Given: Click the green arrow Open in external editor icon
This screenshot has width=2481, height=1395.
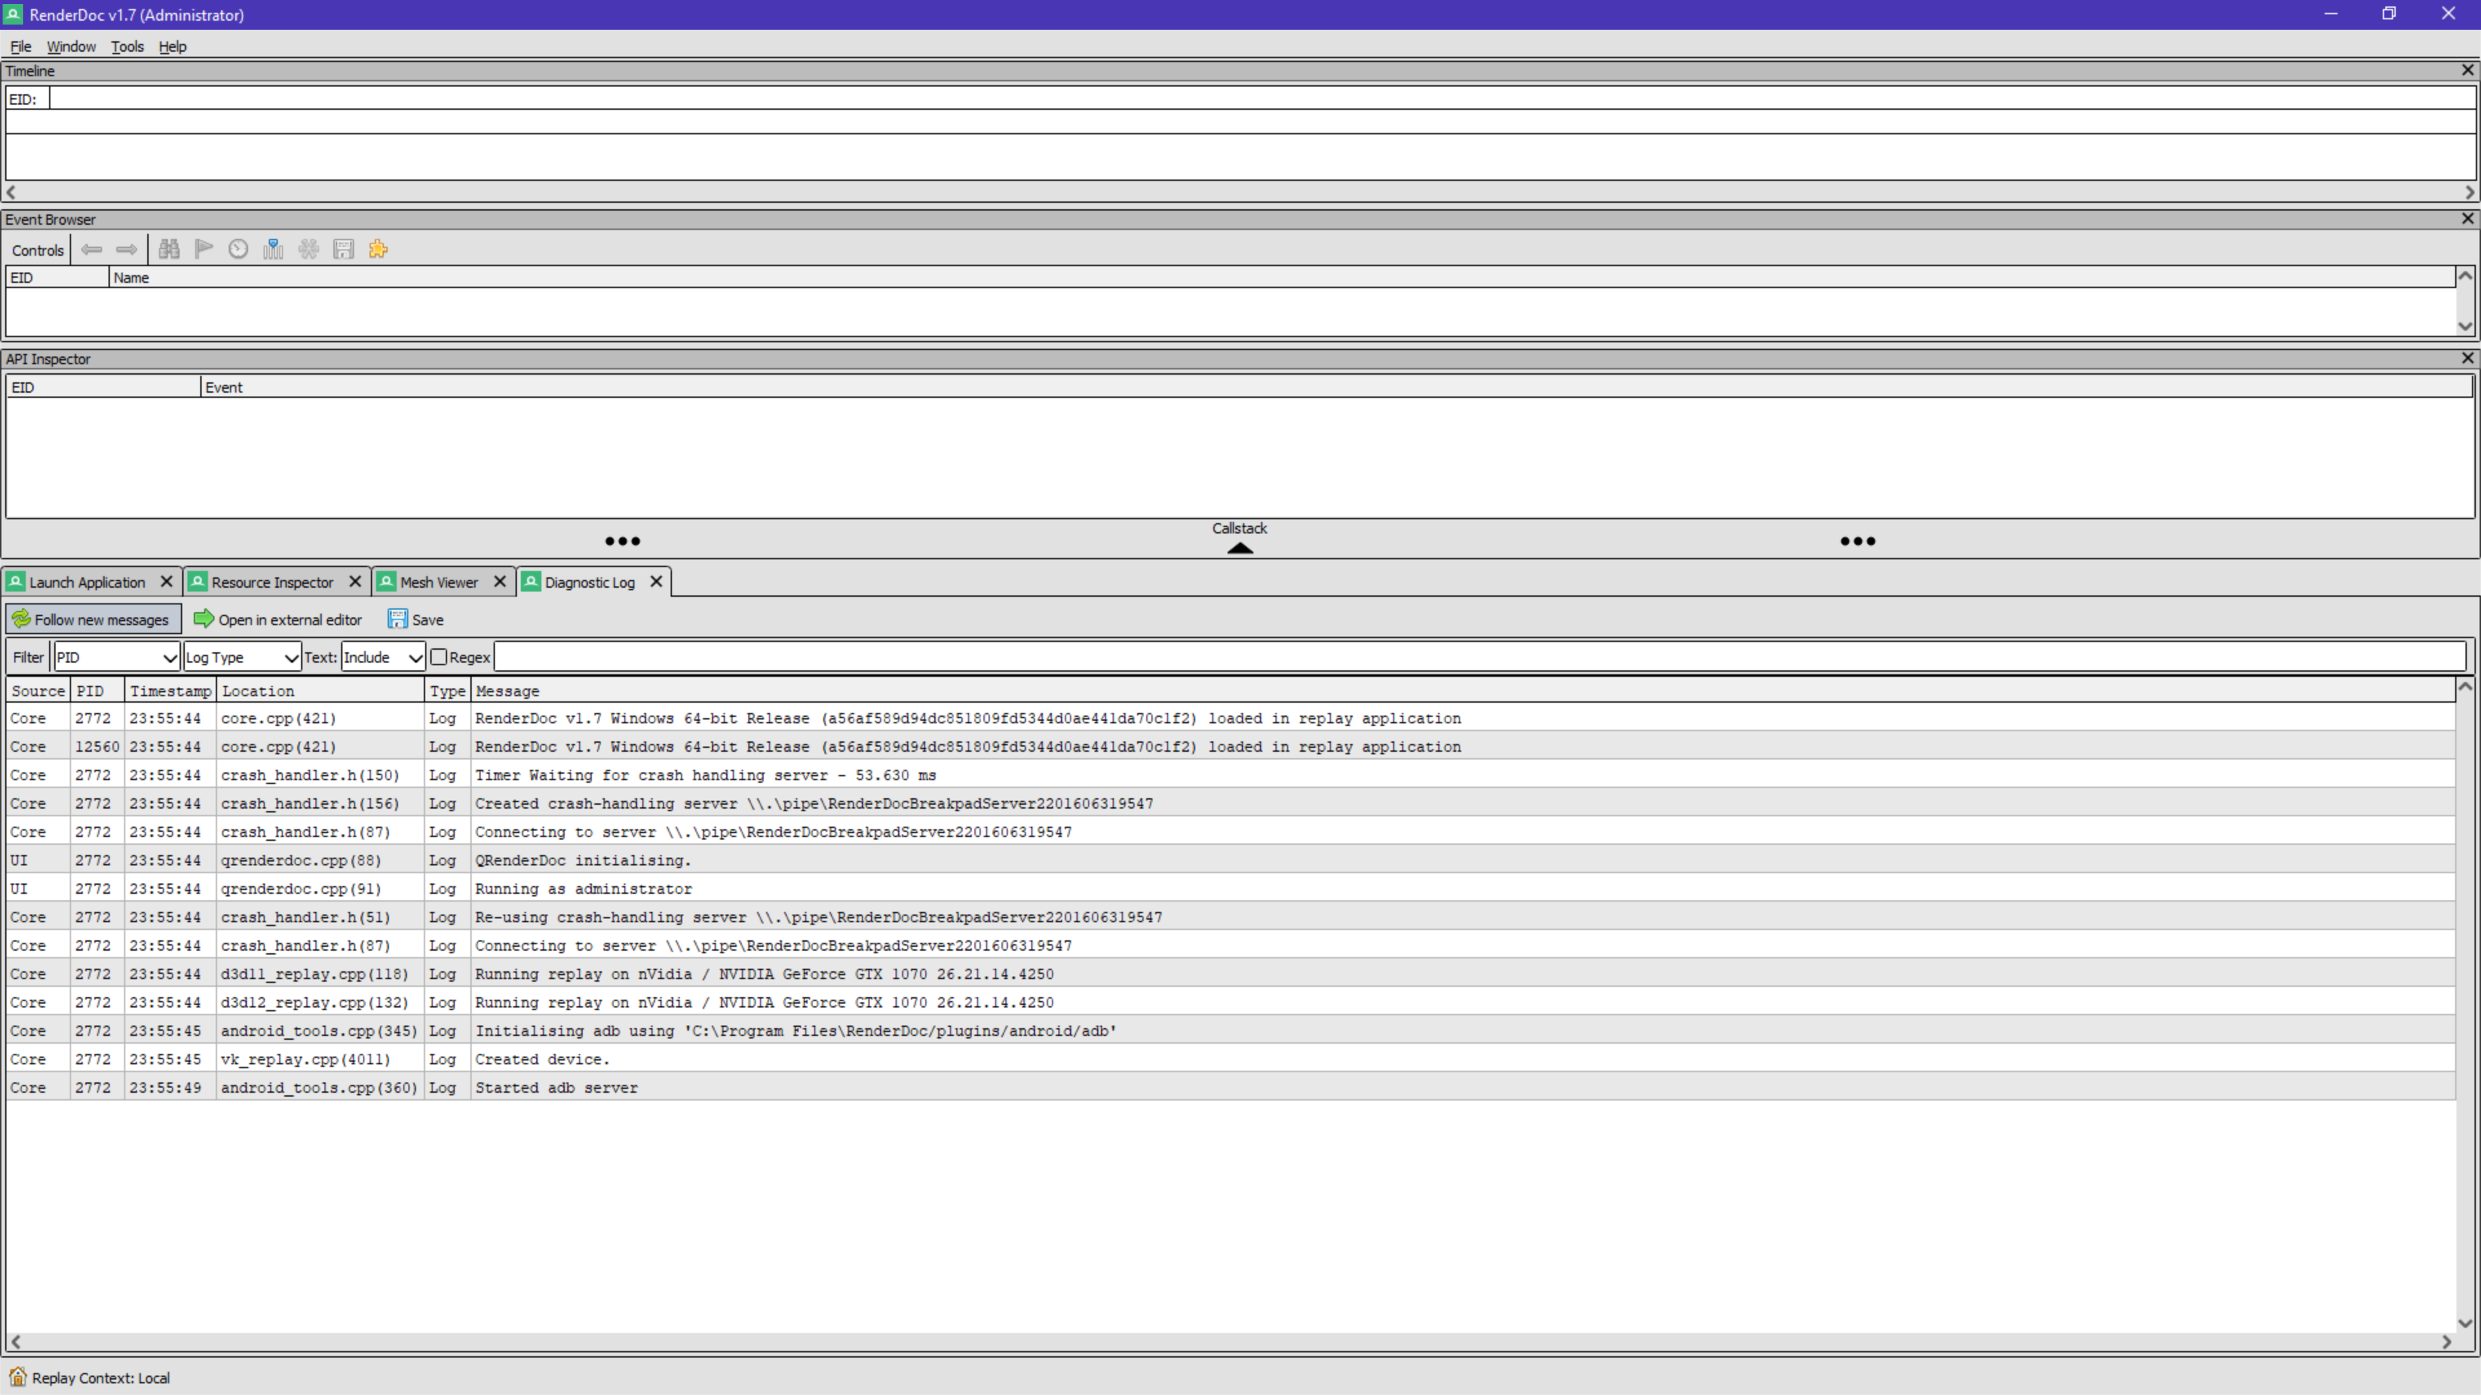Looking at the screenshot, I should click(204, 619).
